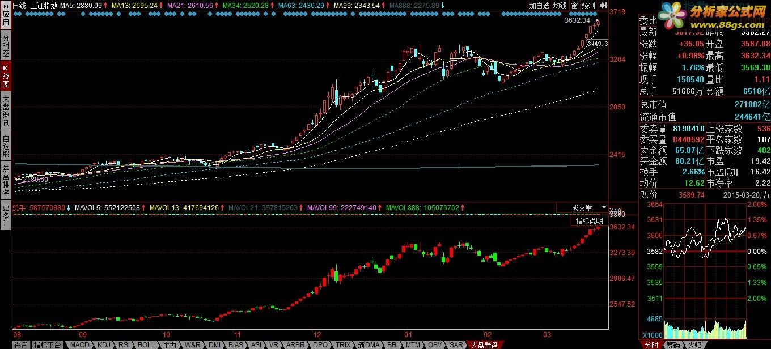771x349 pixels.
Task: Switch to 分时 tab under mini chart
Action: point(652,344)
